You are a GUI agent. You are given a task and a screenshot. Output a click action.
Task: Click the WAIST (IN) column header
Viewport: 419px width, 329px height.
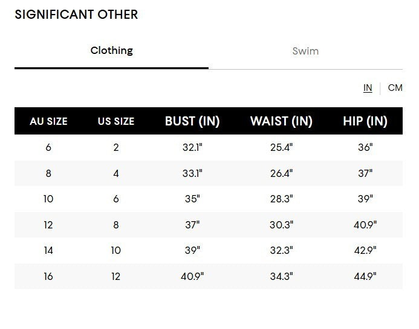click(281, 121)
